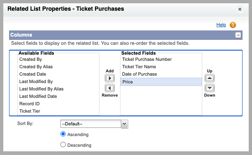This screenshot has height=155, width=252.
Task: Click the Remove left-arrow button
Action: click(110, 88)
